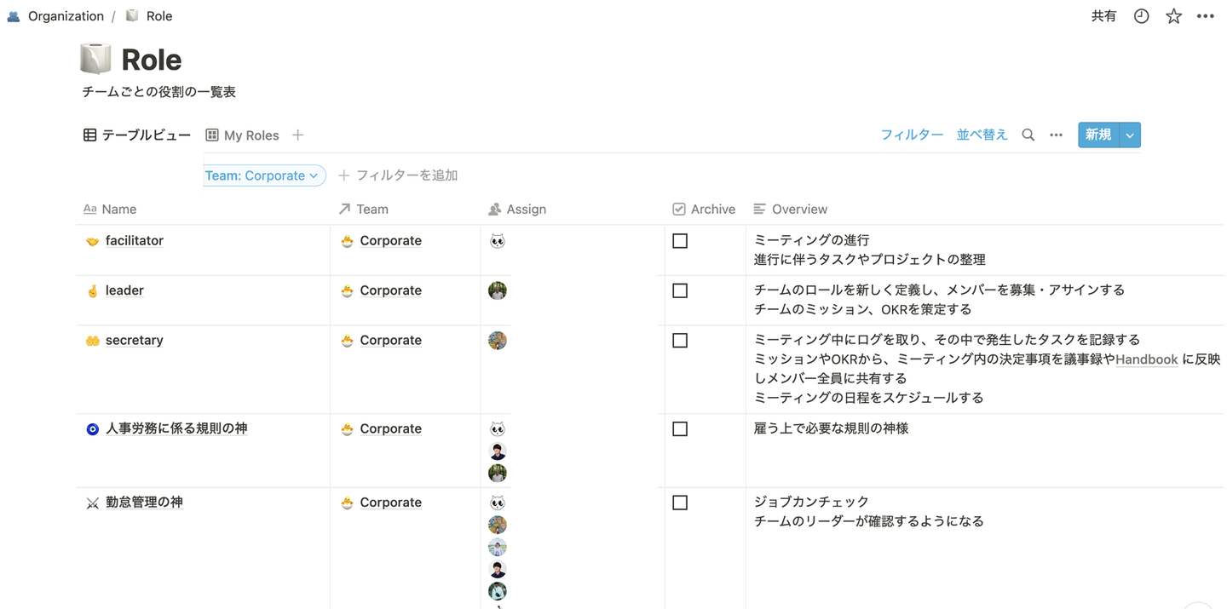1227x609 pixels.
Task: Check the Archive box for facilitator
Action: [680, 241]
